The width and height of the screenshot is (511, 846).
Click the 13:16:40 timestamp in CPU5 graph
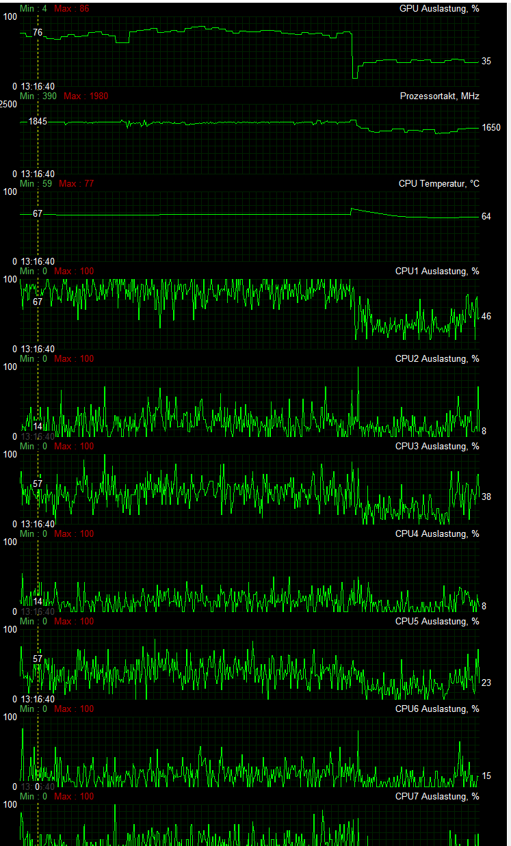coord(38,700)
